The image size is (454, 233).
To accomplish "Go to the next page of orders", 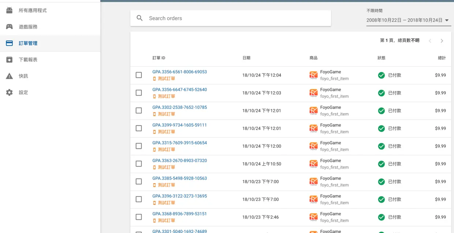I will pos(442,41).
